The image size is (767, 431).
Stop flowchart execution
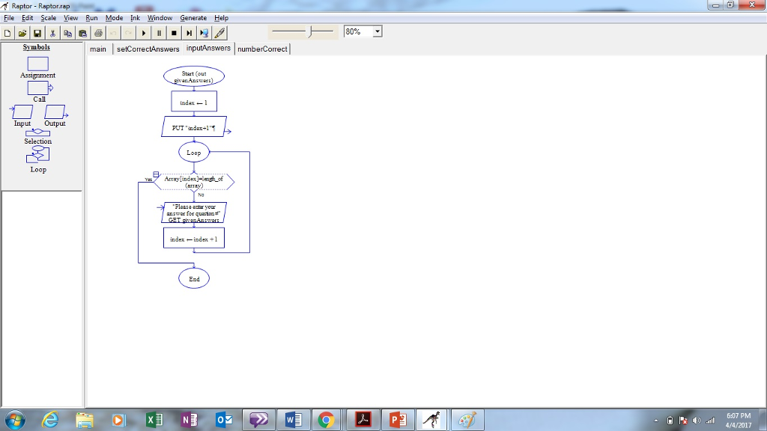pyautogui.click(x=173, y=32)
